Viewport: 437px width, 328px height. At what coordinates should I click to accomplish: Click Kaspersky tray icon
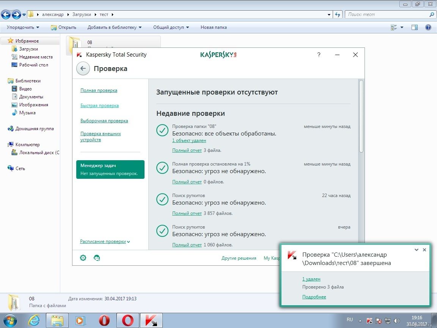pos(369,321)
